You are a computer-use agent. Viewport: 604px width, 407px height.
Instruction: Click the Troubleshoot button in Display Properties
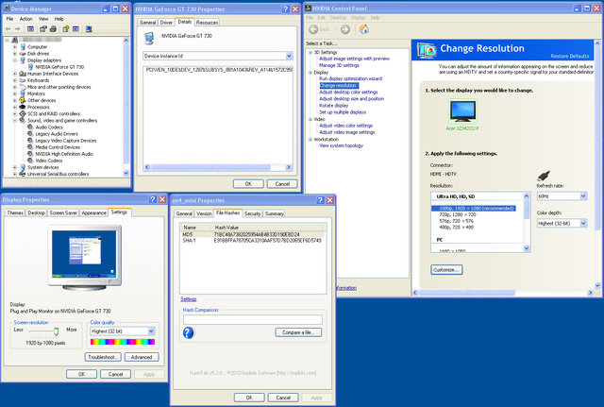[103, 357]
